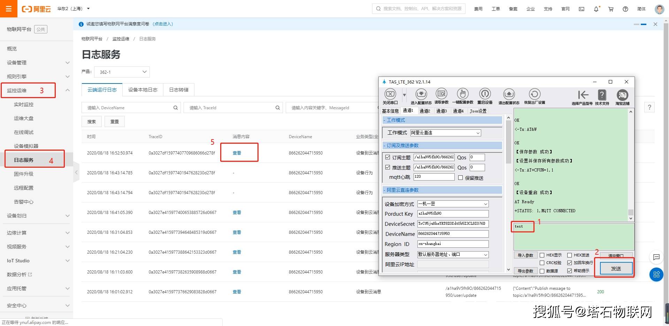
Task: Click help question icon beside log filters
Action: (x=649, y=108)
